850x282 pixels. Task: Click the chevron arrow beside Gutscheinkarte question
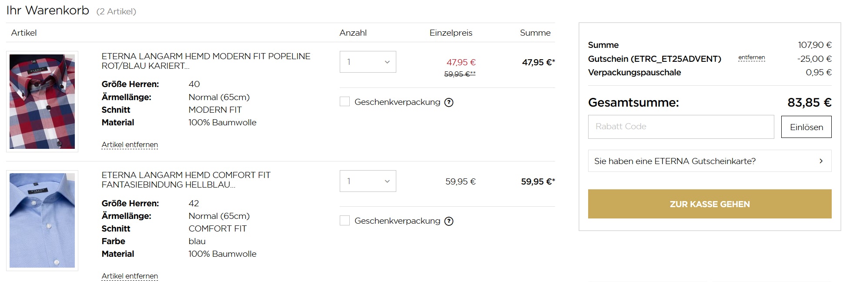[x=821, y=161]
